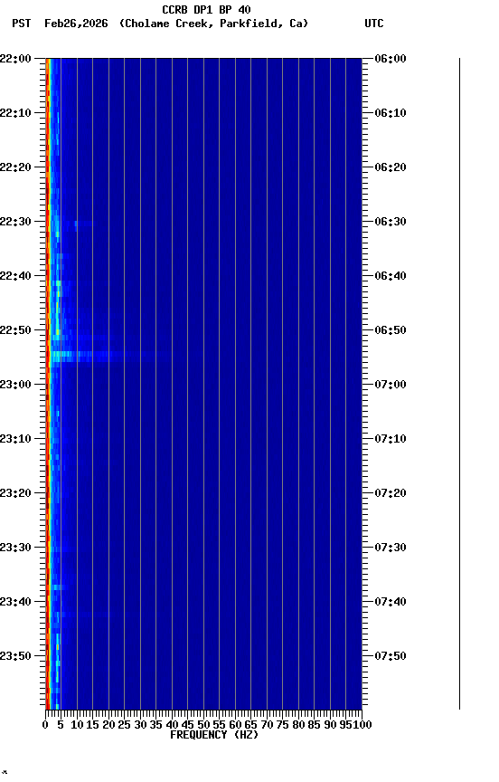499x782 pixels.
Task: Click the 10 Hz frequency axis label
Action: click(77, 725)
